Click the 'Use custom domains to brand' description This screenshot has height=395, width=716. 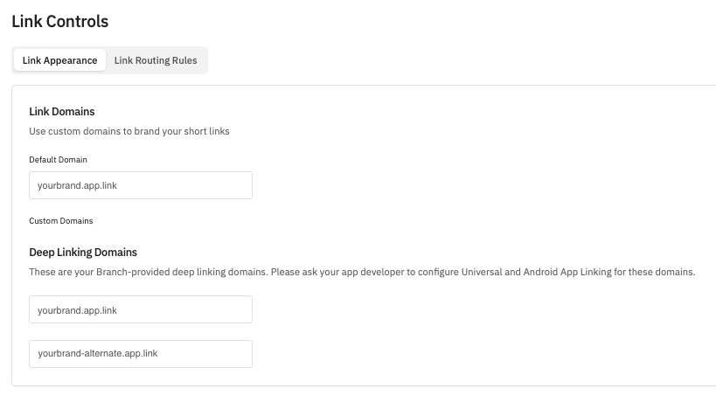click(x=129, y=131)
